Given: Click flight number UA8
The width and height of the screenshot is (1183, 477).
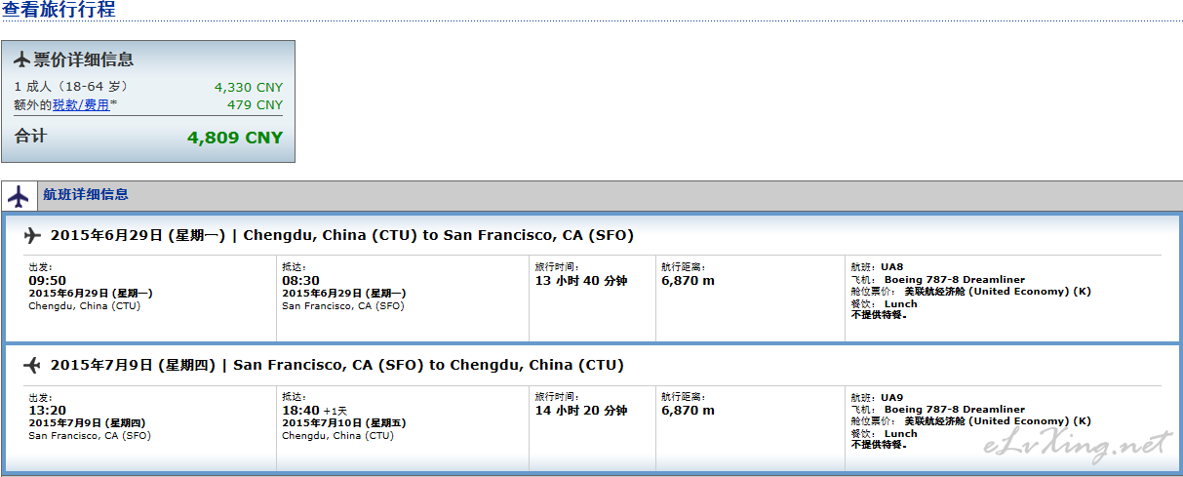Looking at the screenshot, I should click(x=892, y=266).
